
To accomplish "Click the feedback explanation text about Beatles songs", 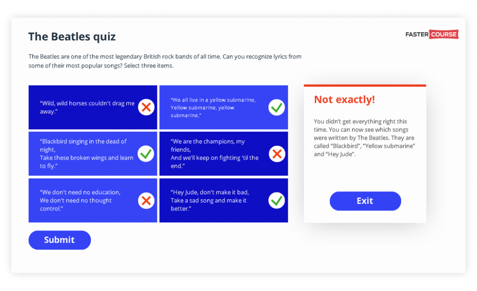I will [x=364, y=138].
